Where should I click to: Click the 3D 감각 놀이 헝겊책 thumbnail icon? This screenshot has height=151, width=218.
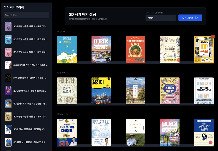pos(8,142)
